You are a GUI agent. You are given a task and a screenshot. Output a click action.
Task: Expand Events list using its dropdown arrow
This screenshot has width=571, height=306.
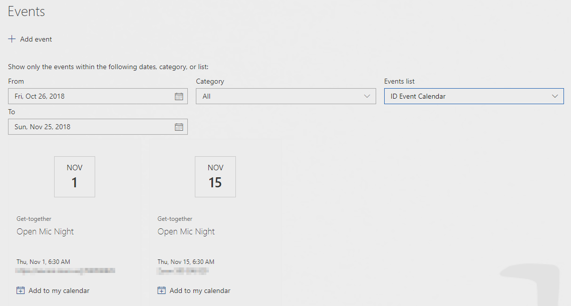tap(554, 96)
